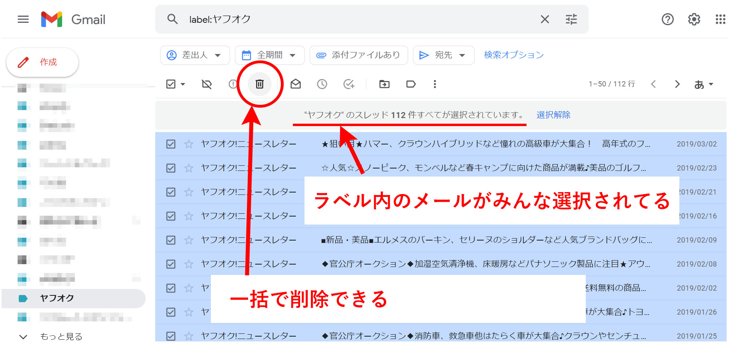Screen dimensions: 729x343
Task: Open the 宛先 filter dropdown
Action: coord(443,55)
